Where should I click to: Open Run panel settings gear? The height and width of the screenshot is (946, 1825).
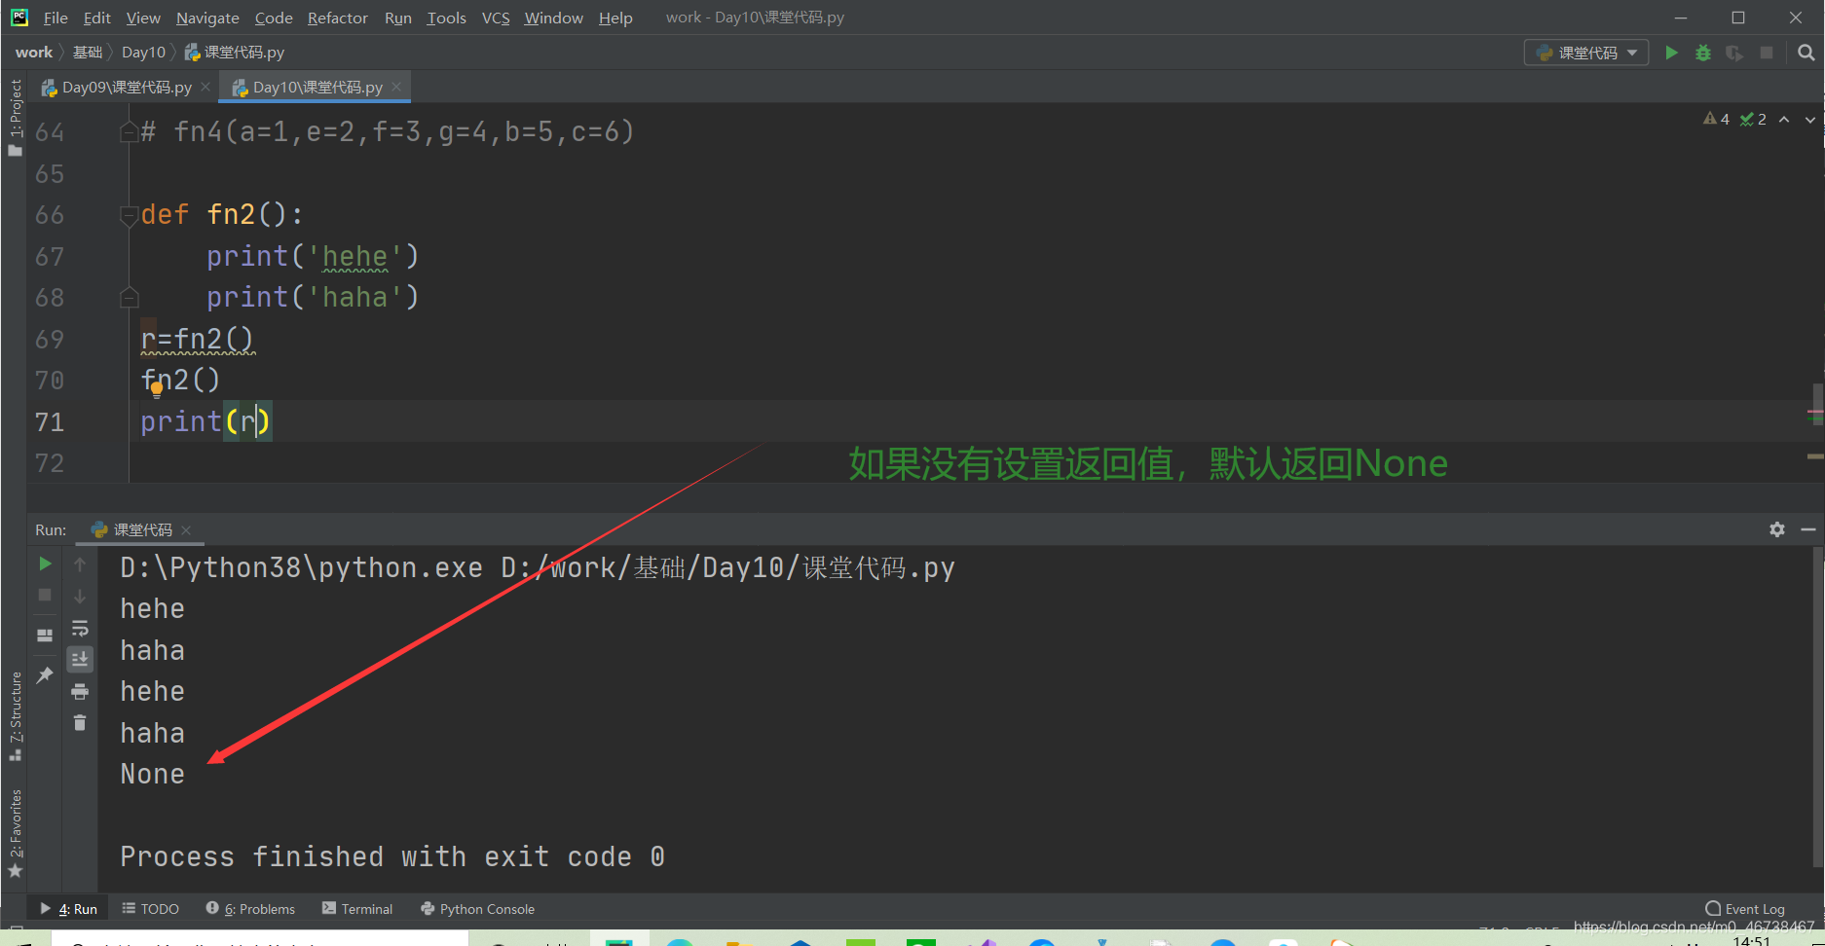[x=1777, y=529]
